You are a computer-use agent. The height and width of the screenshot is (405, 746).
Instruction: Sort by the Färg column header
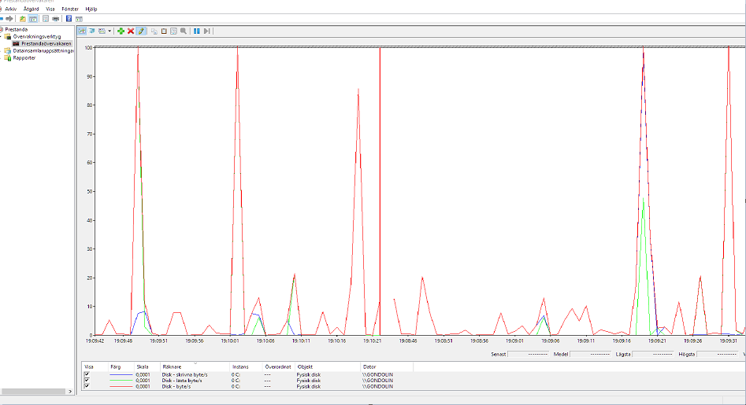(121, 367)
